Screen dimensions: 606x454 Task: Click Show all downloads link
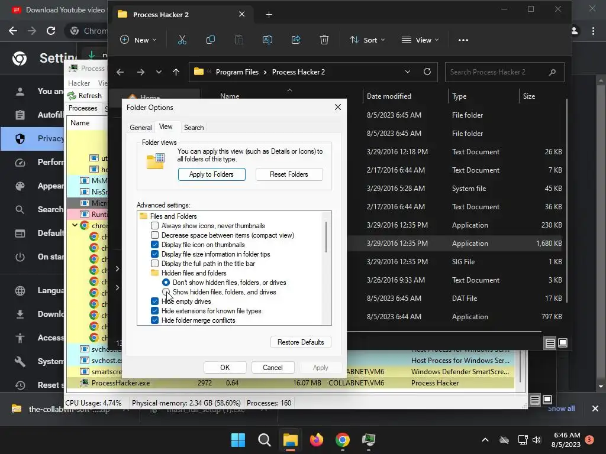pos(561,408)
